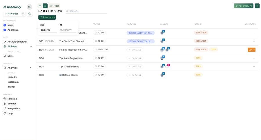Click EDUCATION label of Tools That Shaped post
Image resolution: width=261 pixels, height=140 pixels.
(x=201, y=41)
